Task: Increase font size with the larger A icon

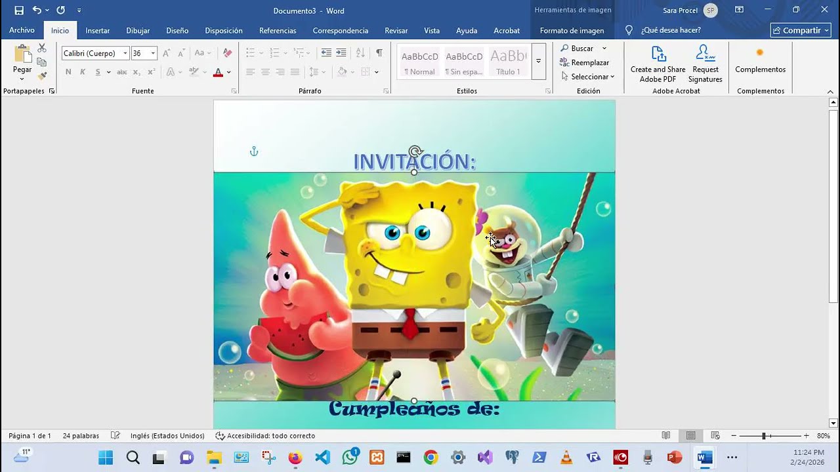Action: coord(167,53)
